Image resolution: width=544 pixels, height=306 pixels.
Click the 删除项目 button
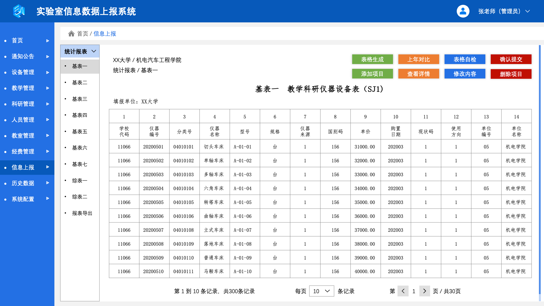(511, 74)
